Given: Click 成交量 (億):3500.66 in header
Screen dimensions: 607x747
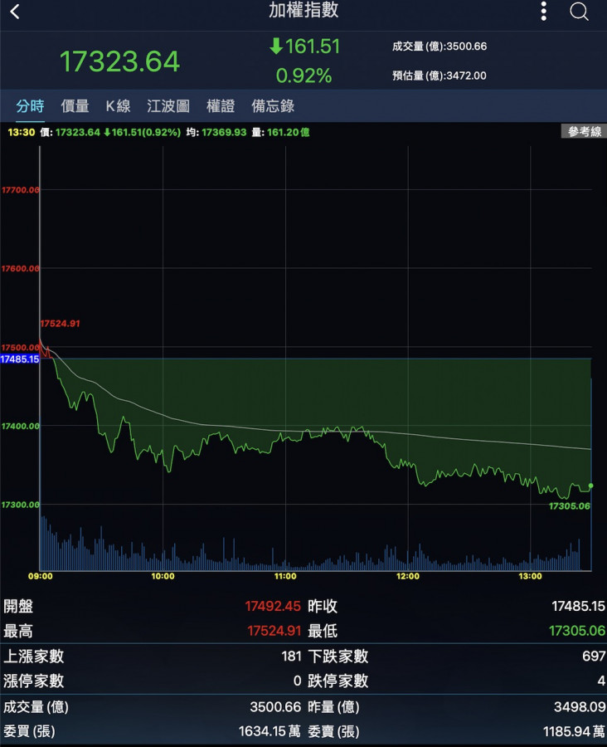Looking at the screenshot, I should (x=439, y=46).
